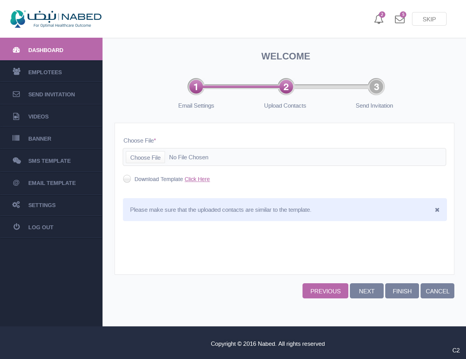The width and height of the screenshot is (466, 359).
Task: Go to step 1 Email Settings circle
Action: [196, 87]
